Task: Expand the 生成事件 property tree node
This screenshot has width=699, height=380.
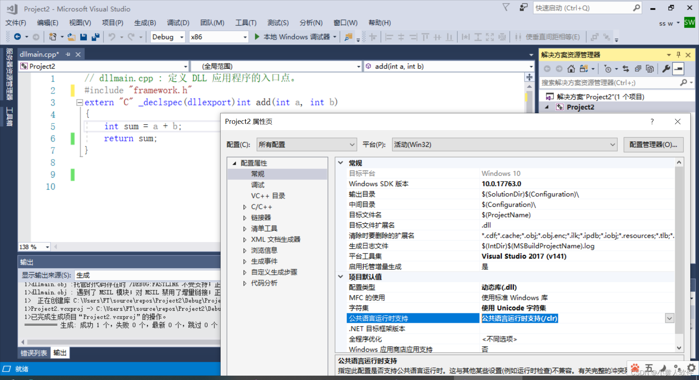Action: 245,262
